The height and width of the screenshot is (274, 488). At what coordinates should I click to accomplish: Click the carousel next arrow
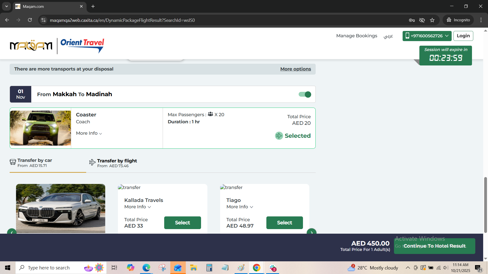pos(311,232)
